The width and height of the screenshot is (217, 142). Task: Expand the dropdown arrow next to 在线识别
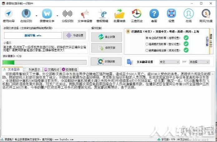37,16
